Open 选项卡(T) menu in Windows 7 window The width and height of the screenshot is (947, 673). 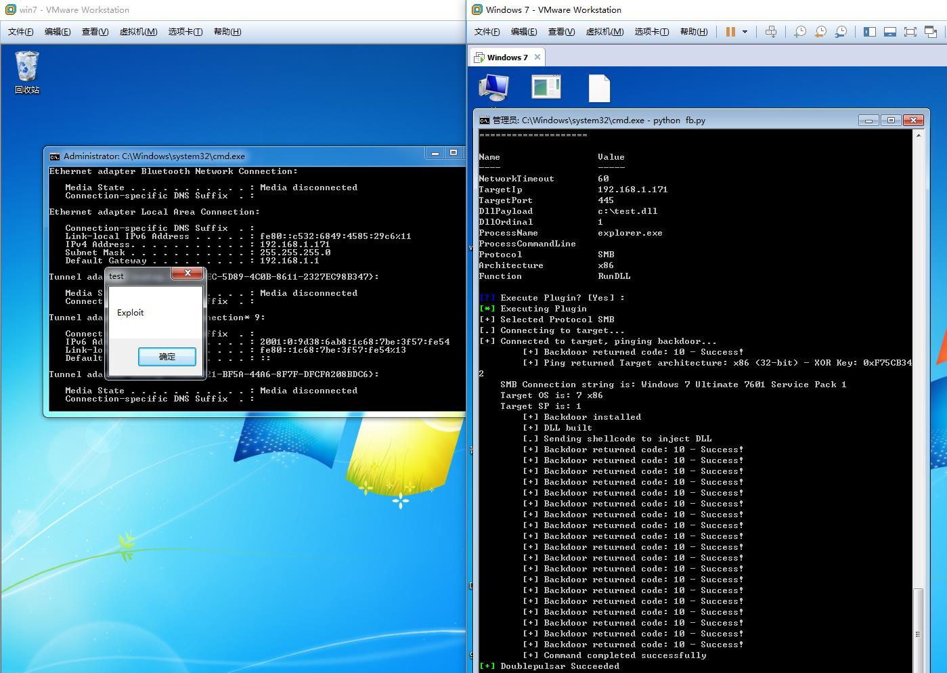652,32
